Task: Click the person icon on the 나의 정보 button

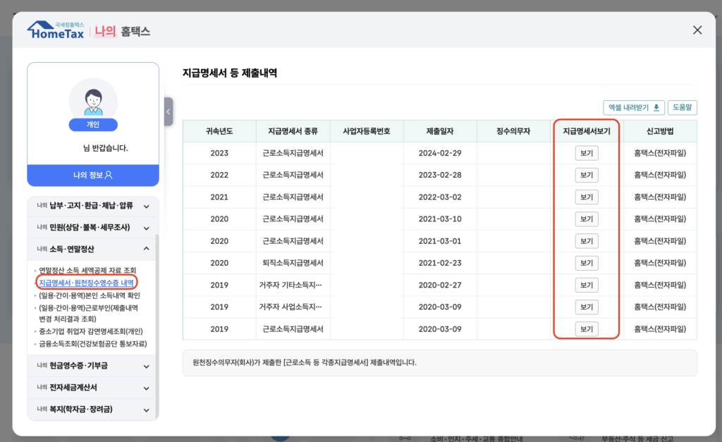Action: click(107, 176)
